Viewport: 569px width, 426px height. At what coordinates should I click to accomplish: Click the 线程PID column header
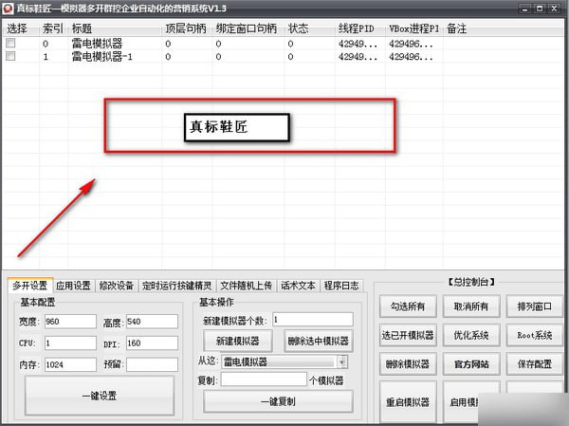pos(360,28)
